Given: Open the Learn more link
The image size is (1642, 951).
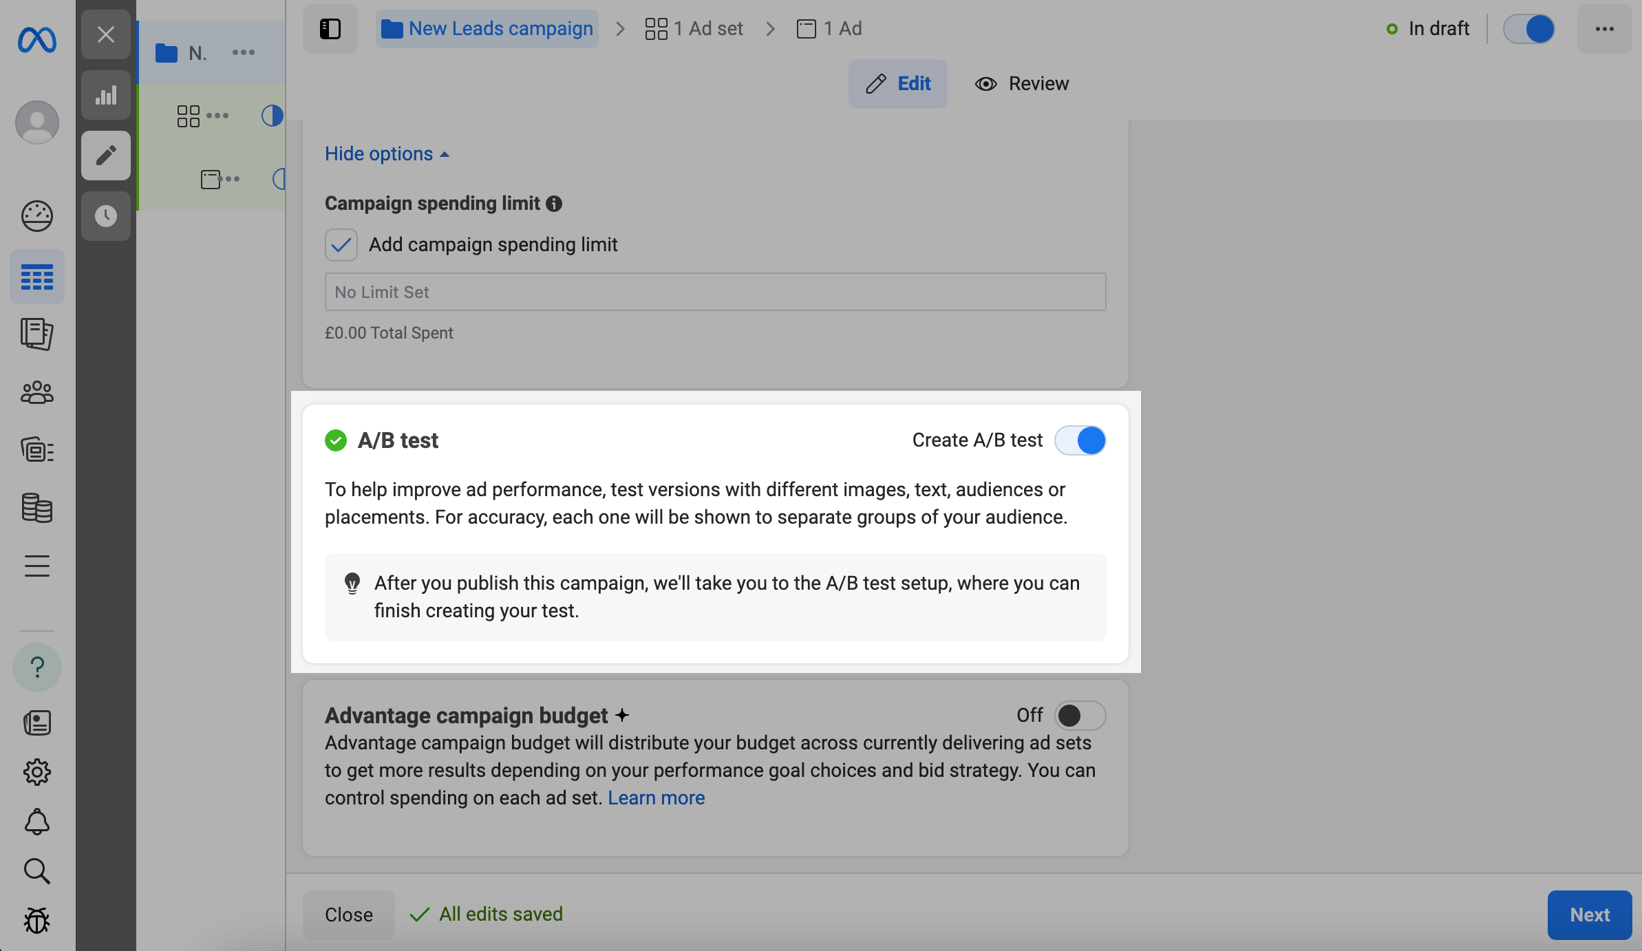Looking at the screenshot, I should click(657, 798).
